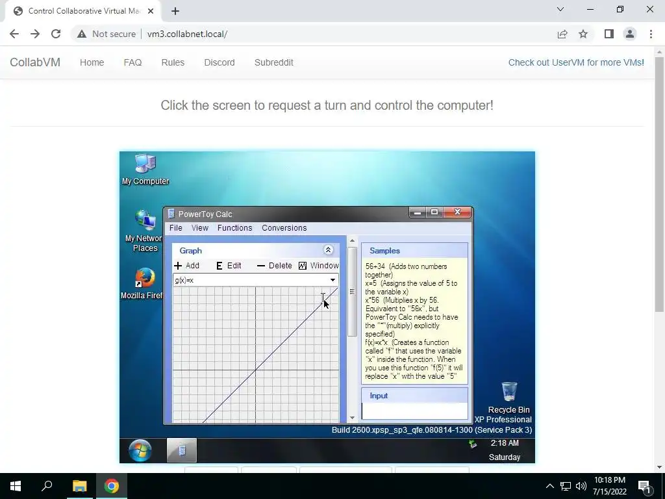Click the host network tray icon

tap(566, 486)
